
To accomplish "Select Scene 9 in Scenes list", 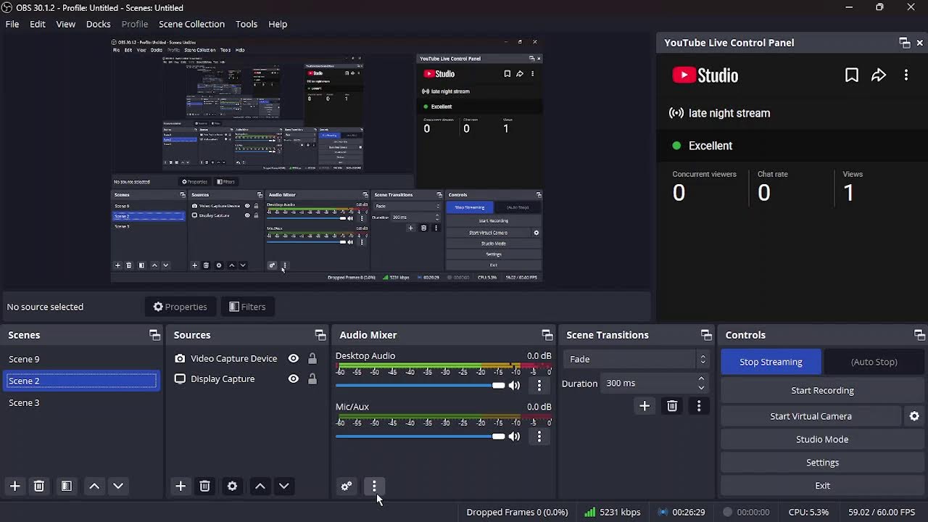I will pyautogui.click(x=82, y=359).
